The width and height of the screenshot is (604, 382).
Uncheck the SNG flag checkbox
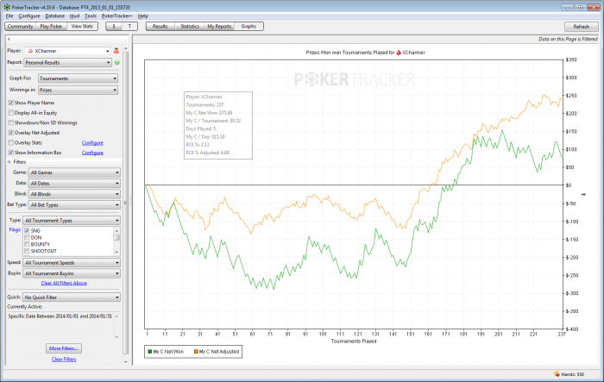pos(27,231)
